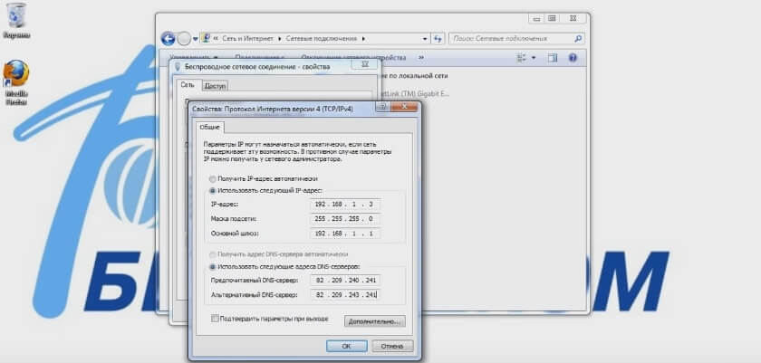Viewport: 761px width, 363px height.
Task: Maximize the Network Connections window
Action: pos(552,18)
